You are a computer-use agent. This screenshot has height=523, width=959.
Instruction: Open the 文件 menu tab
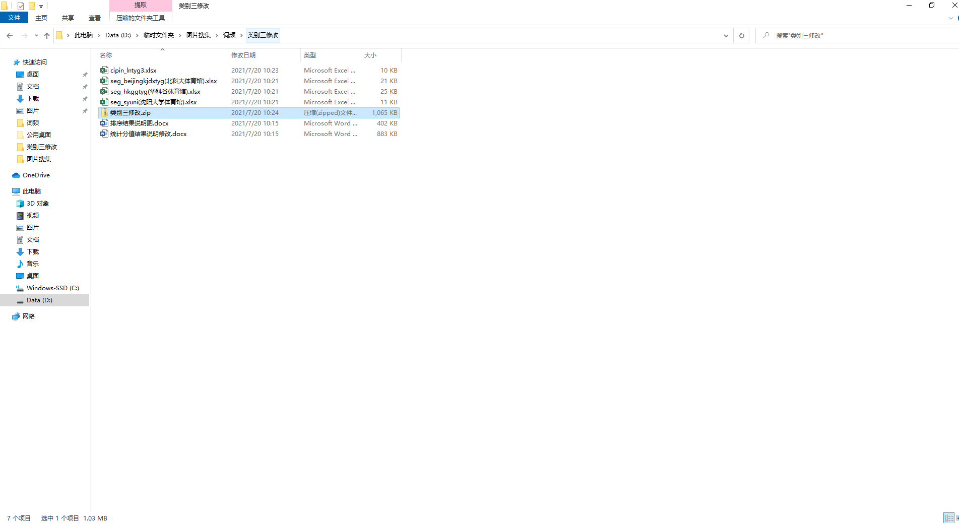click(14, 18)
